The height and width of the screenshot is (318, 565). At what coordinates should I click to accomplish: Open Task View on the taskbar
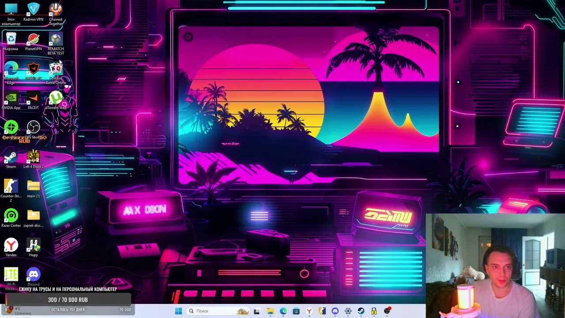click(x=257, y=311)
